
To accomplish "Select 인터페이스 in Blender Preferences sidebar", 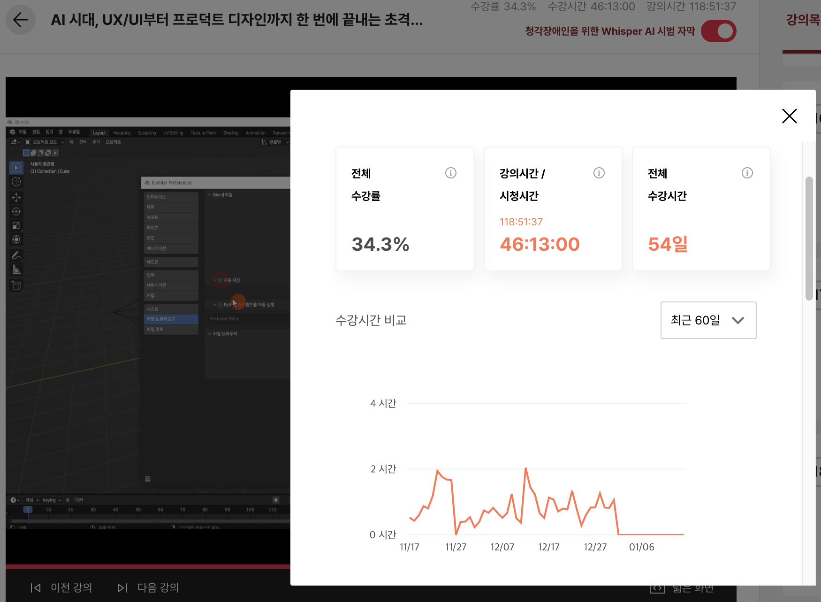I will click(171, 197).
